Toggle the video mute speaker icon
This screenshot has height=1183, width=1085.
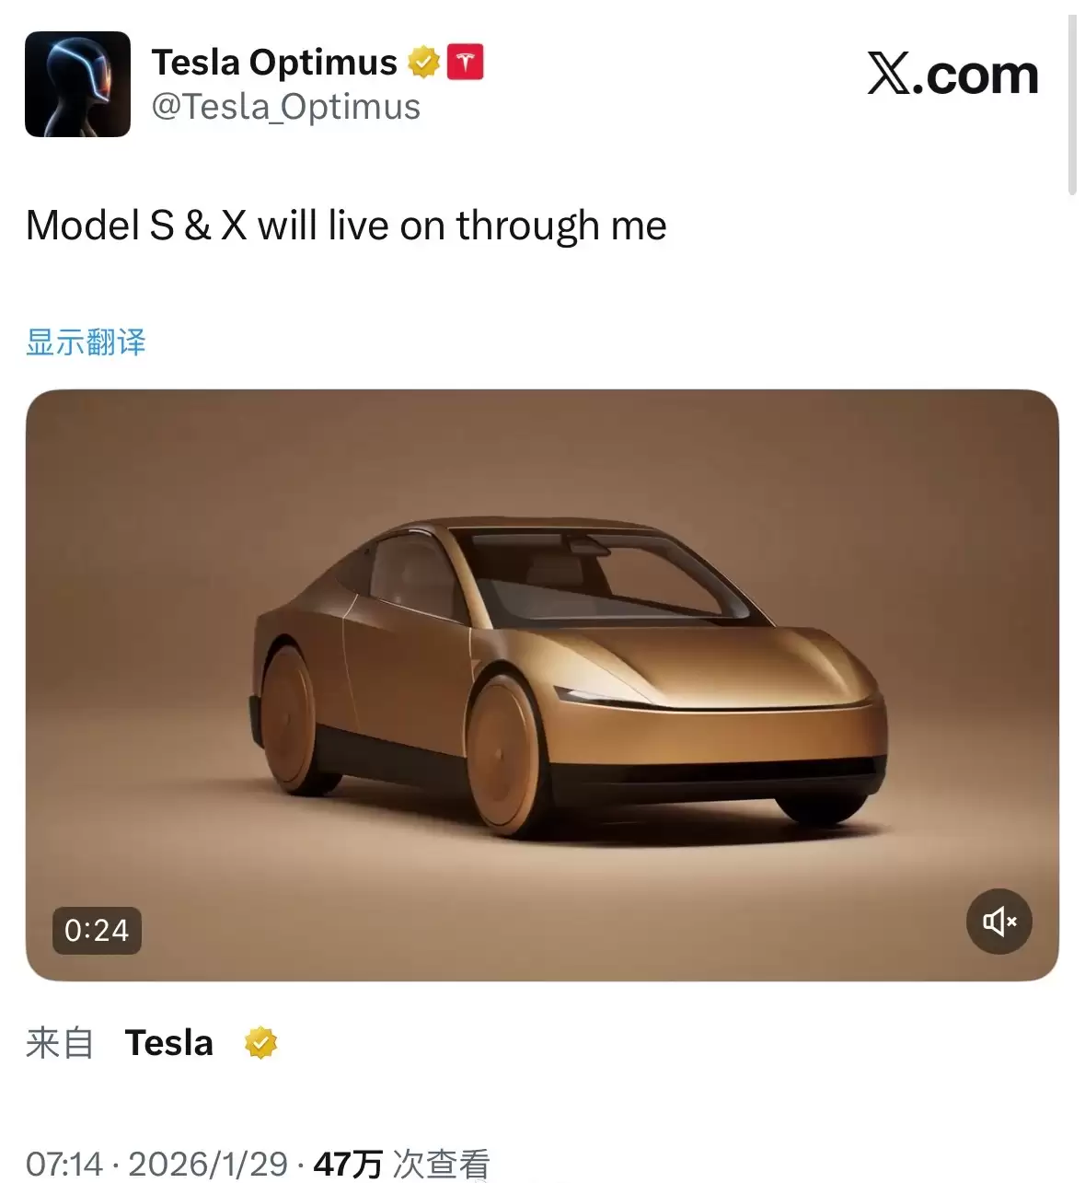tap(998, 921)
